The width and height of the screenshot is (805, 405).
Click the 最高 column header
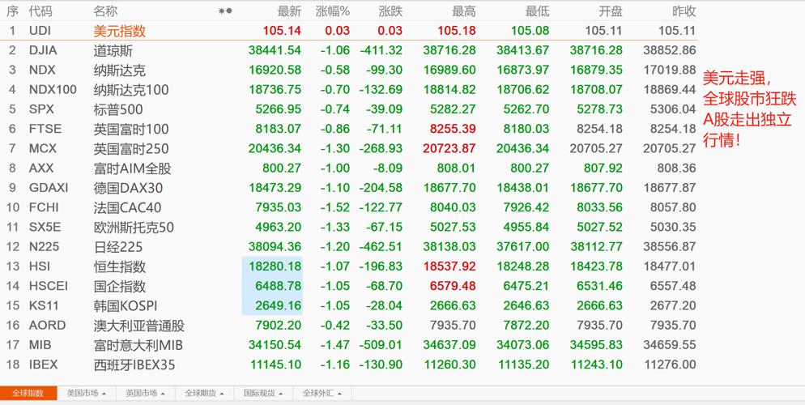click(x=463, y=11)
